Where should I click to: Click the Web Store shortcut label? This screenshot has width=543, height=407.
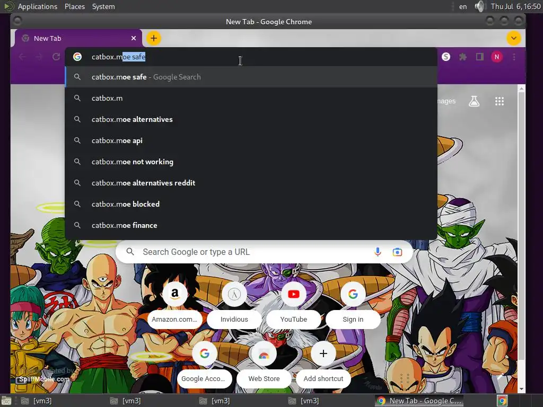(264, 378)
